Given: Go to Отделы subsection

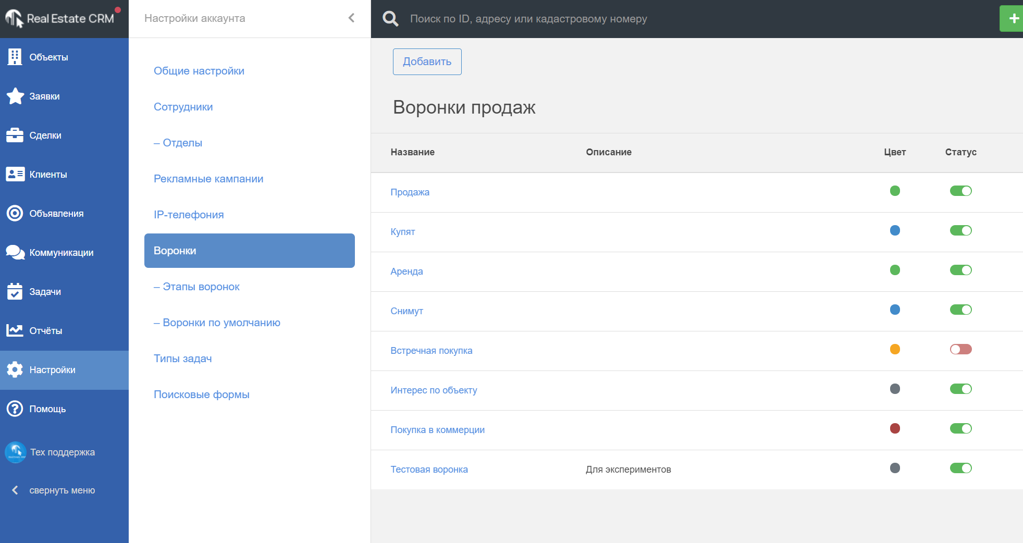Looking at the screenshot, I should coord(178,143).
